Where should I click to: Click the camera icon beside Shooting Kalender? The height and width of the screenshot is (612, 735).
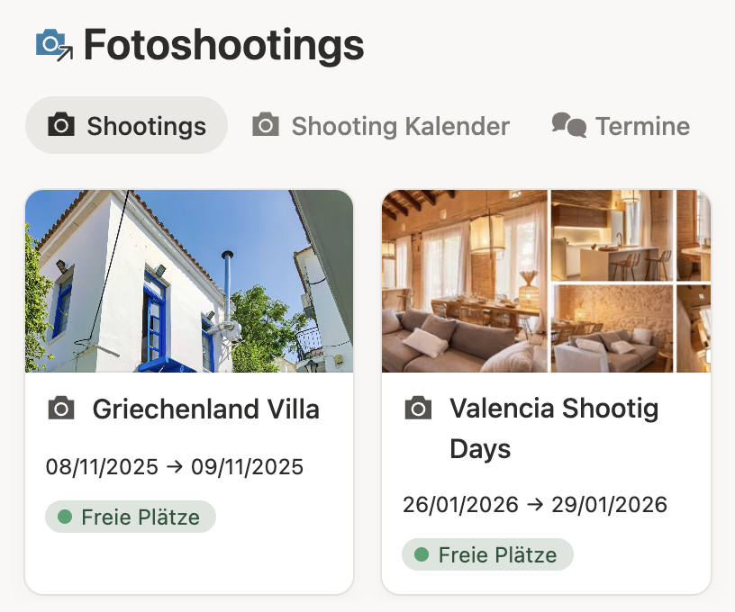[266, 124]
